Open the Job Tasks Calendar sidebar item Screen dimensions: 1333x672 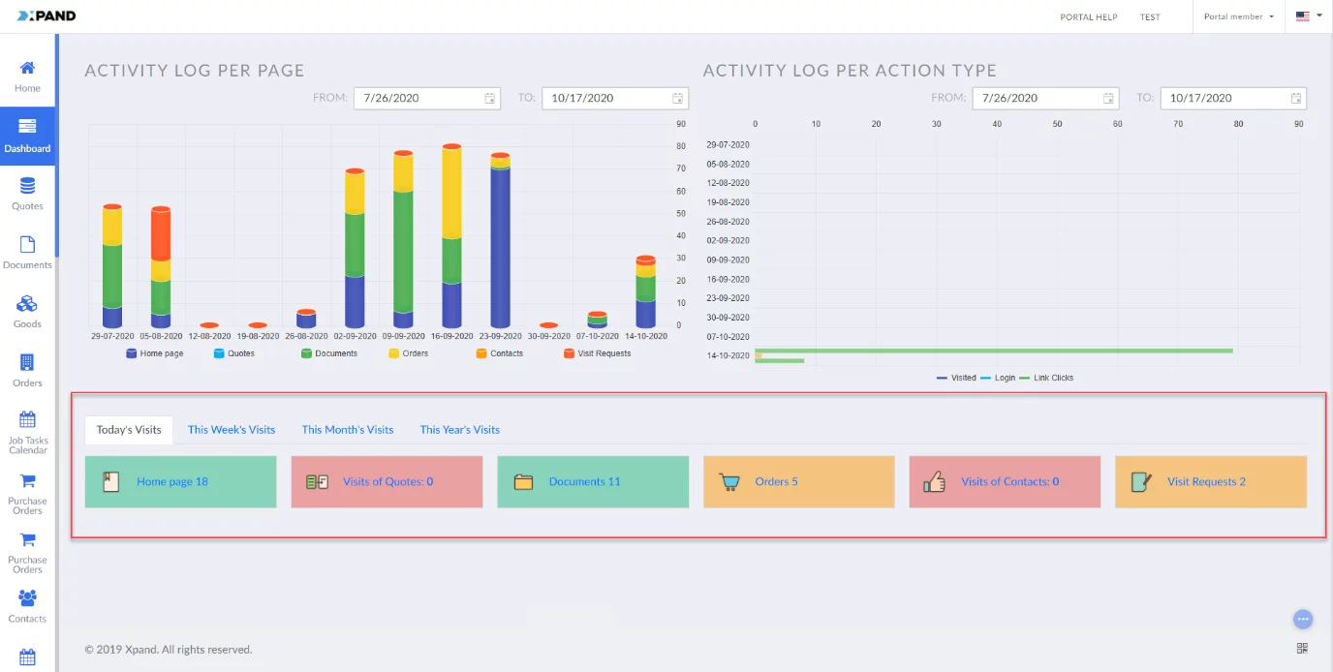click(27, 432)
